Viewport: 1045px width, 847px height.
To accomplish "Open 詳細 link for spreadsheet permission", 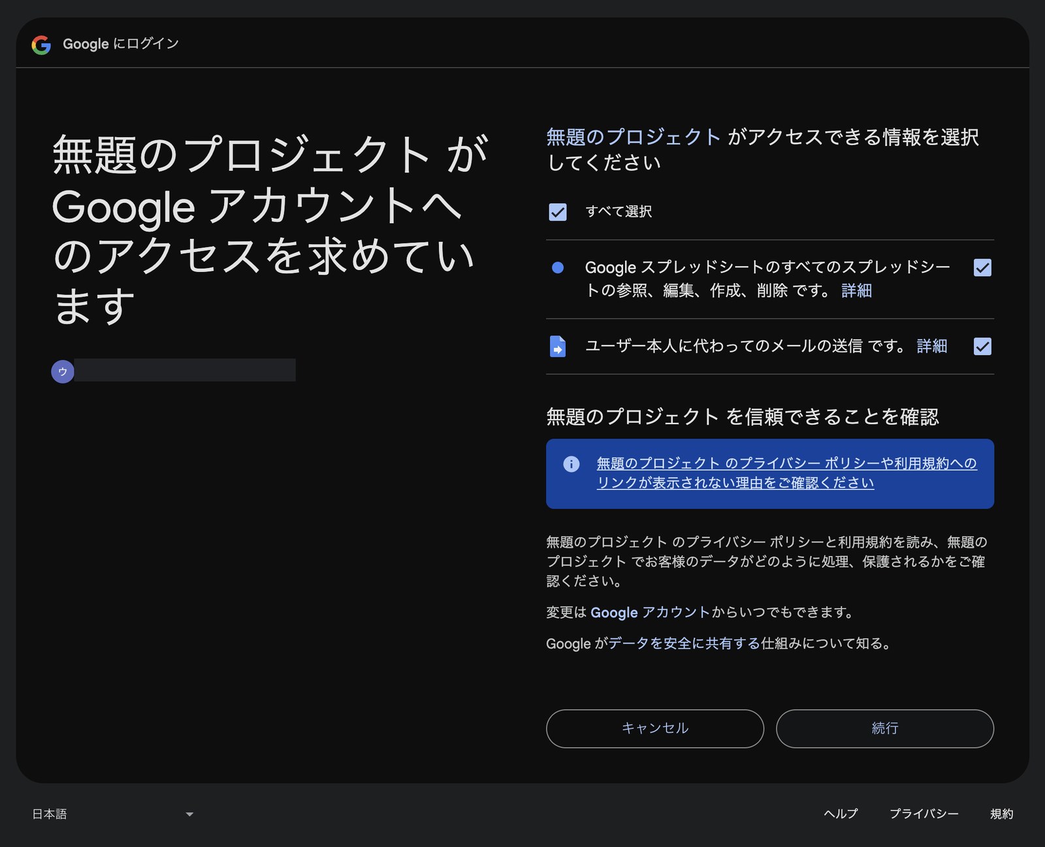I will 856,291.
